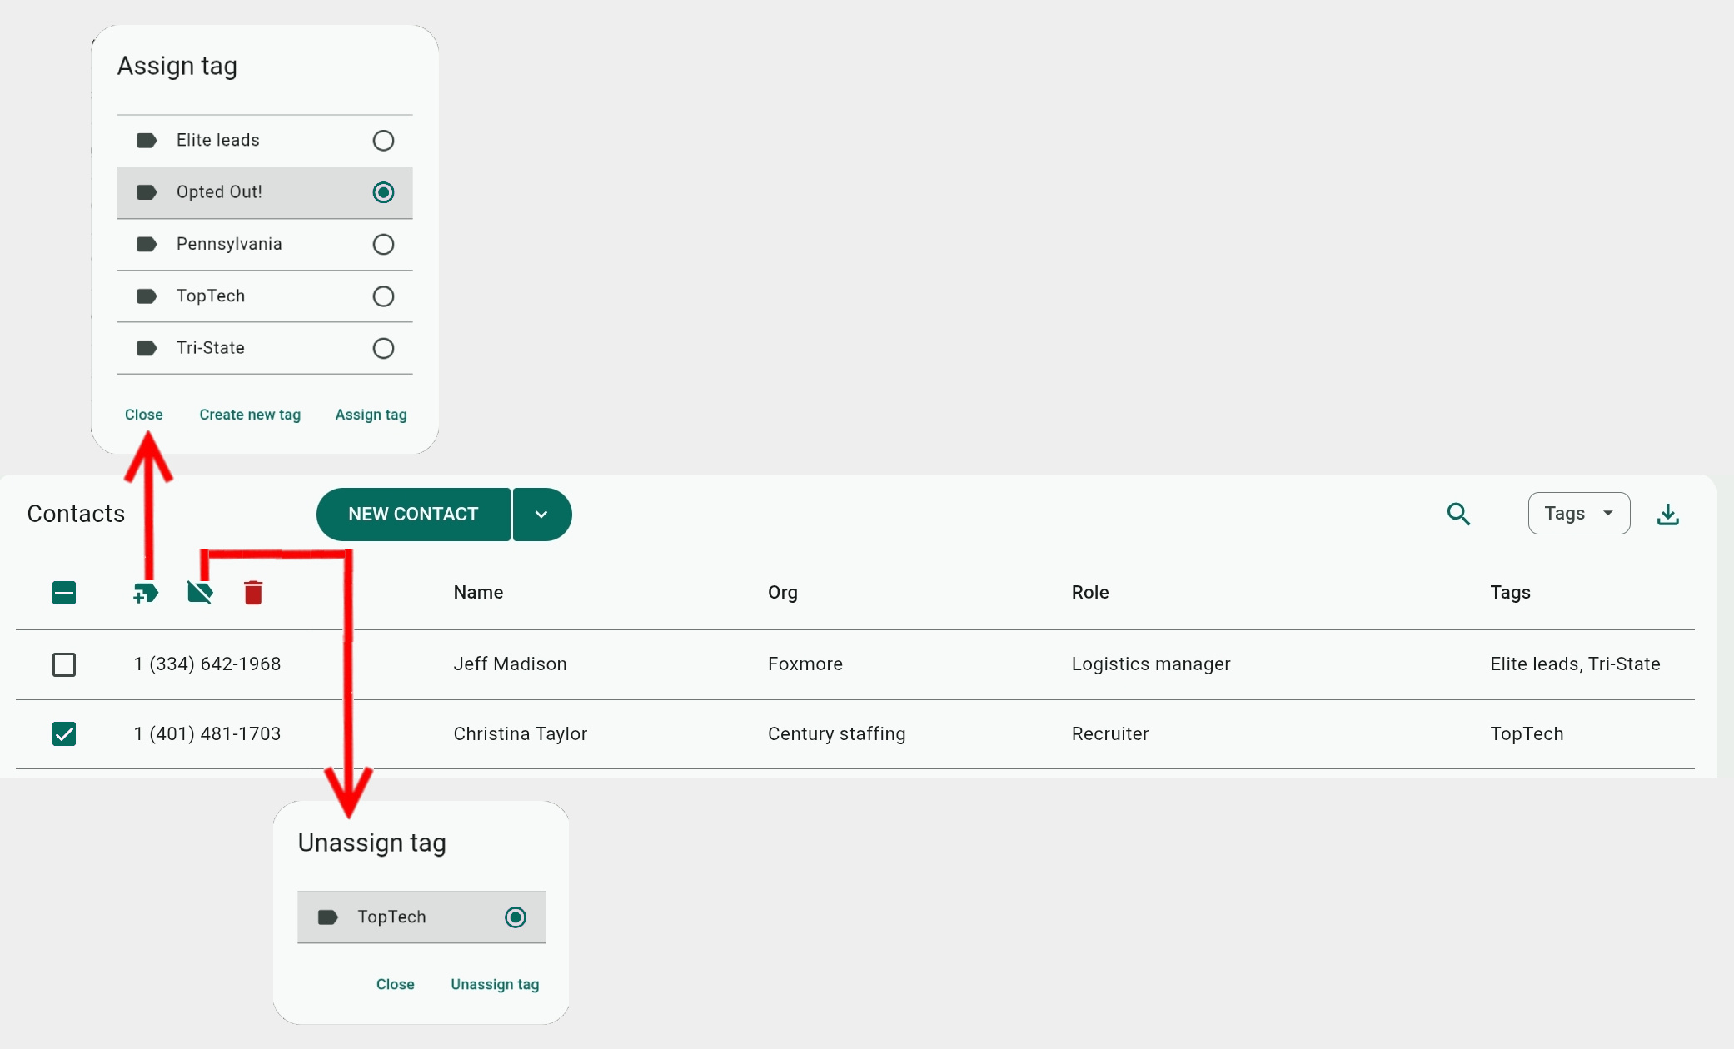This screenshot has height=1049, width=1734.
Task: Click the tag icon beside Elite leads
Action: click(x=147, y=140)
